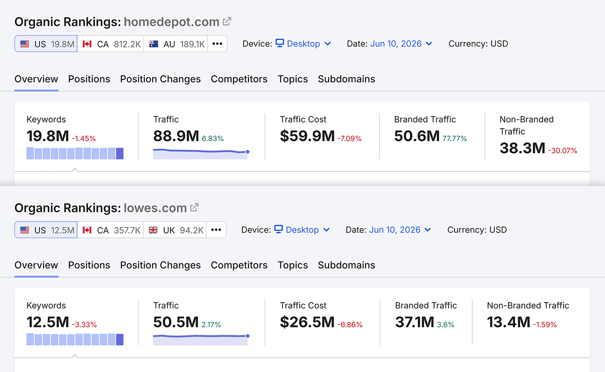Click lowes.com Traffic Cost $26.5M
Image resolution: width=605 pixels, height=372 pixels.
tap(307, 322)
